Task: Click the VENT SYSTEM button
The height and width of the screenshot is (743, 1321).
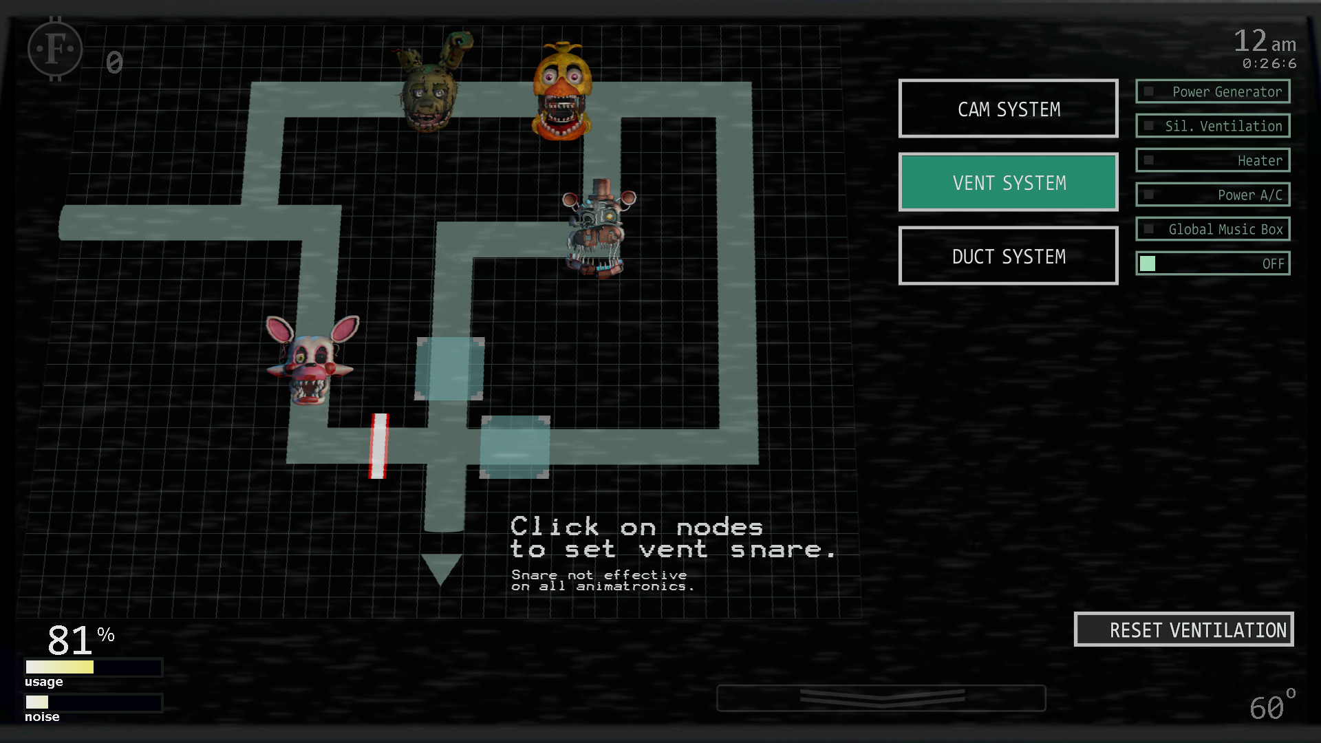Action: click(1009, 182)
